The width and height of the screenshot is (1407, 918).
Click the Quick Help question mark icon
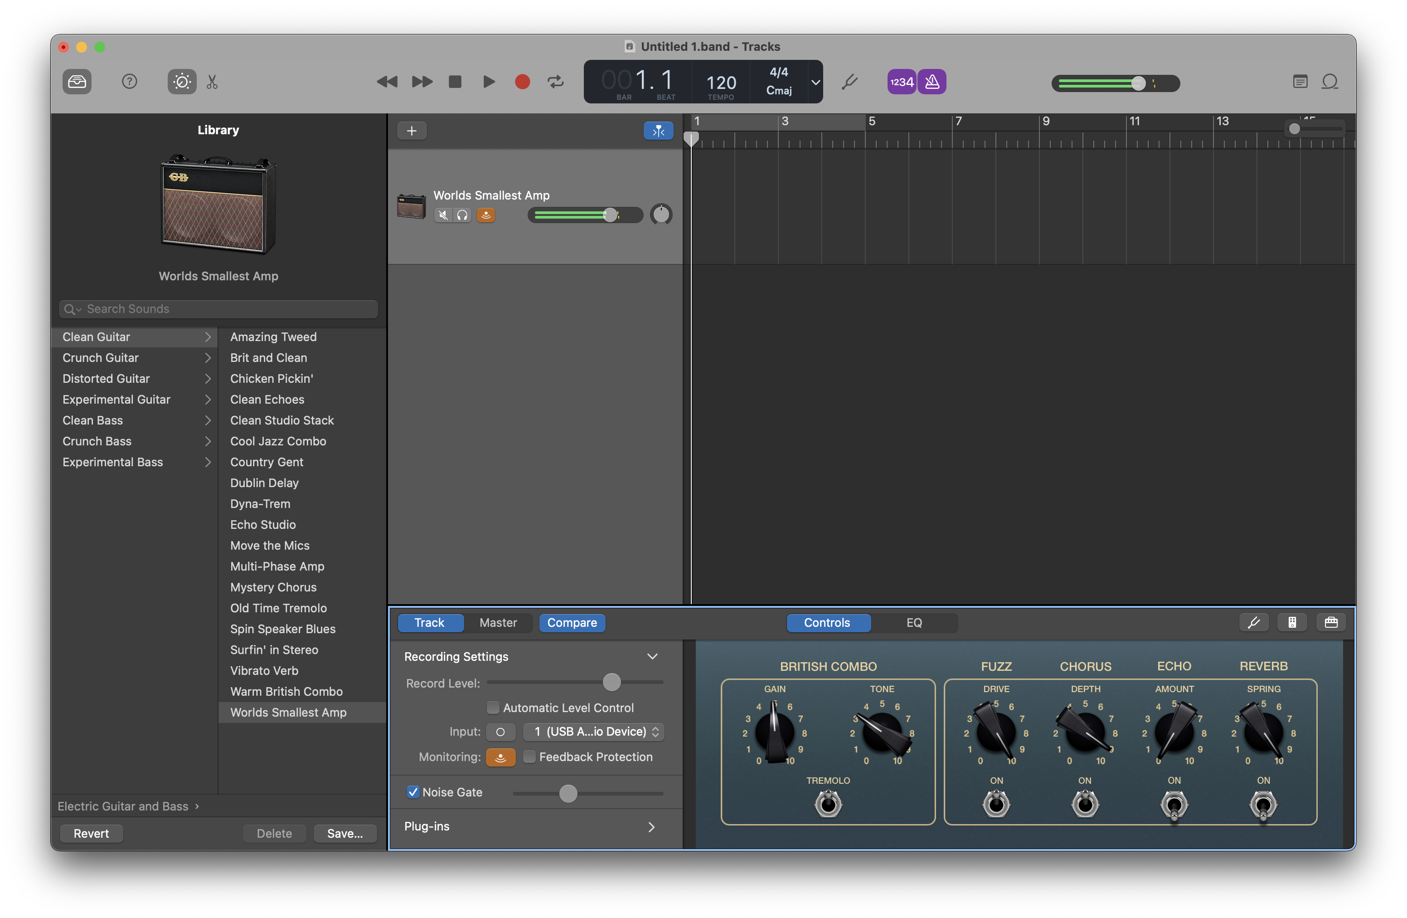click(x=130, y=82)
